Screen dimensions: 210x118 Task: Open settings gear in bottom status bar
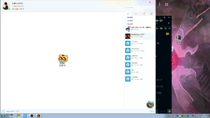pos(151,111)
